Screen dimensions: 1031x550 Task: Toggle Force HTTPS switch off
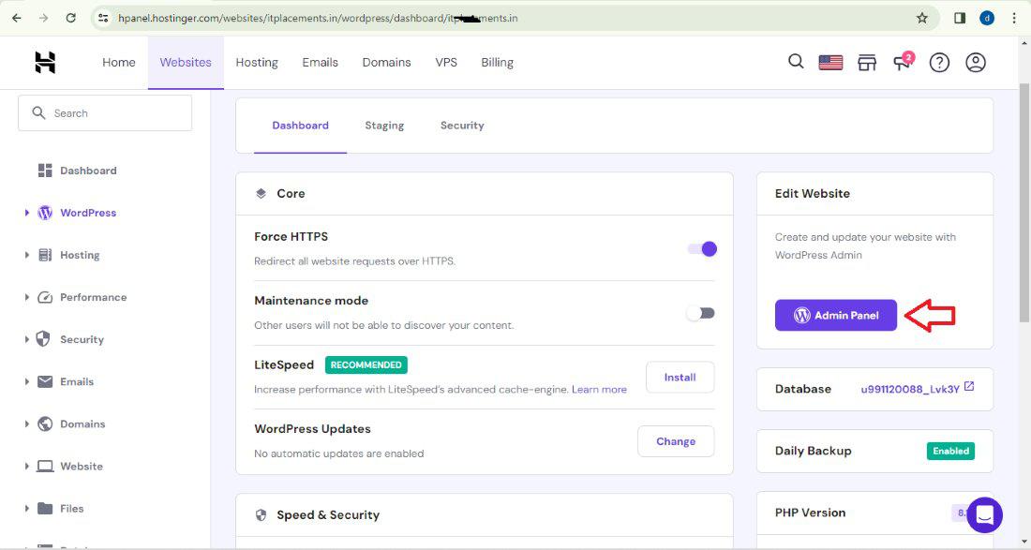[702, 249]
